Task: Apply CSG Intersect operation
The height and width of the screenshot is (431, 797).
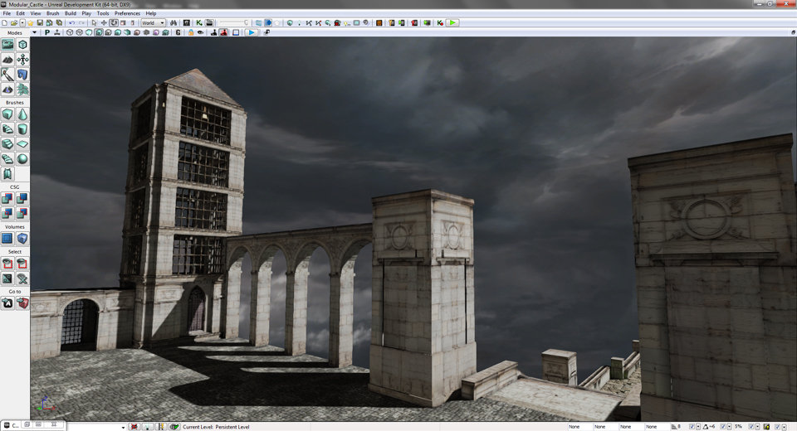Action: [x=7, y=213]
